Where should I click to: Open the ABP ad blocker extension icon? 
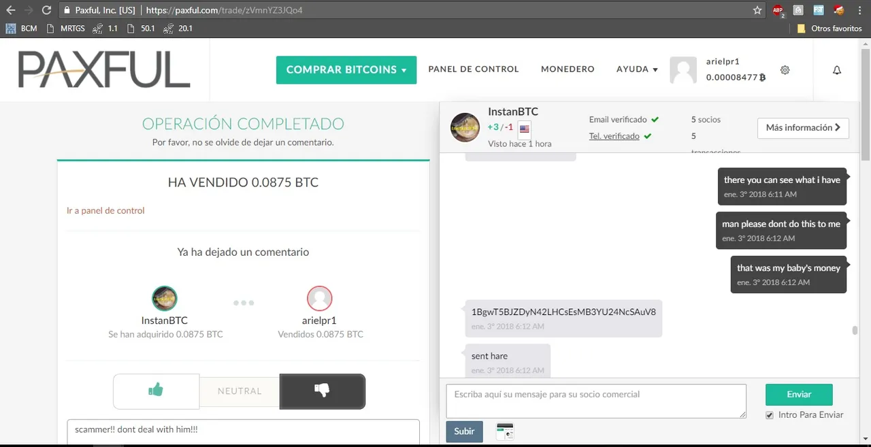[x=778, y=10]
